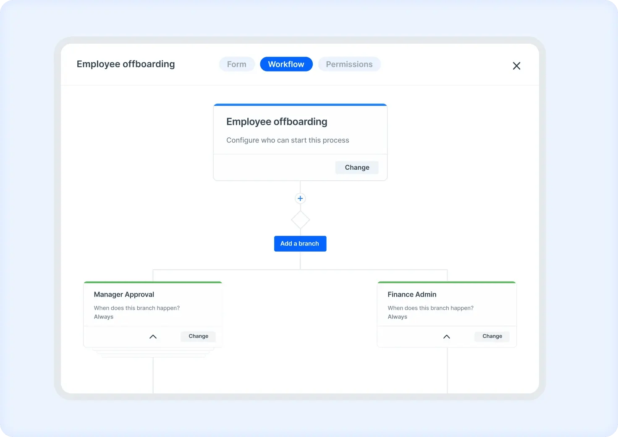618x437 pixels.
Task: Click the Employee offboarding dialog header title
Action: (126, 64)
